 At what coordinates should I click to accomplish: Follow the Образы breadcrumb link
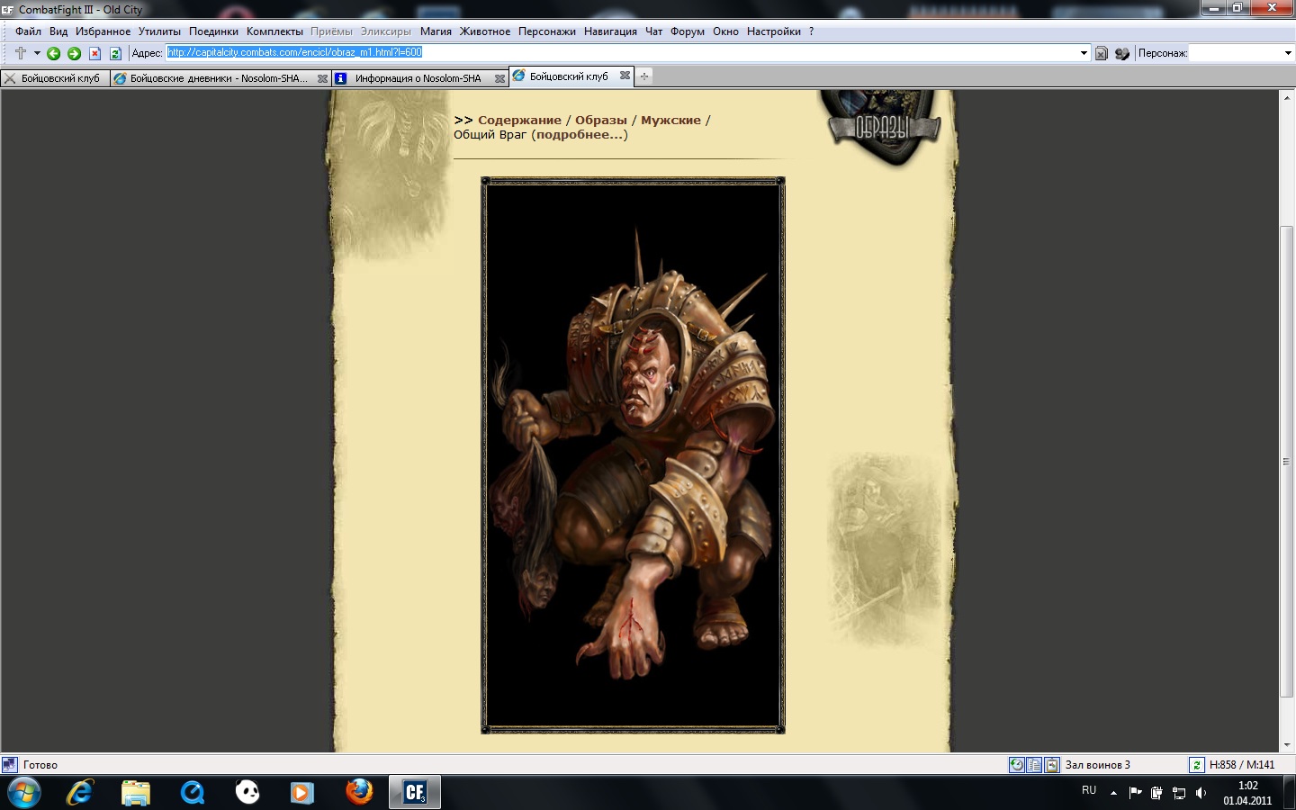601,120
